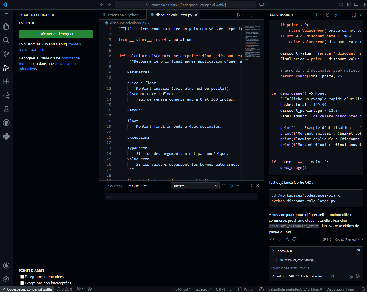The width and height of the screenshot is (367, 292).
Task: Open the GPT-5.1-Codex model dropdown
Action: pyautogui.click(x=308, y=276)
